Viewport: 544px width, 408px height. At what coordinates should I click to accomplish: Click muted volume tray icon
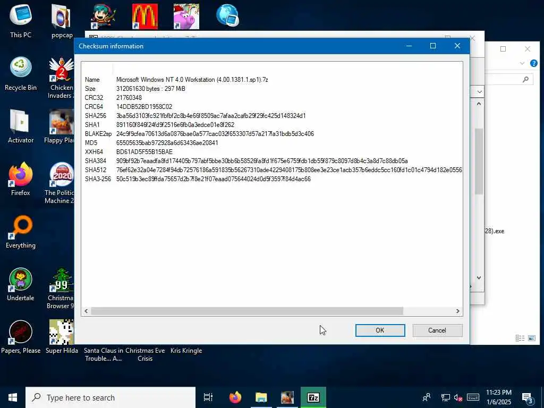(x=458, y=397)
